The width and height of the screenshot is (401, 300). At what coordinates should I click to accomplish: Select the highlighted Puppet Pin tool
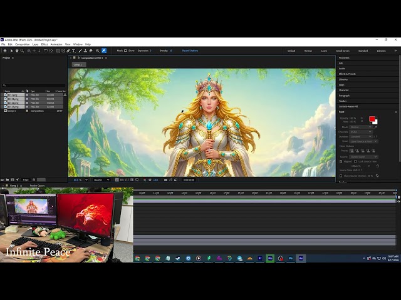click(x=104, y=51)
